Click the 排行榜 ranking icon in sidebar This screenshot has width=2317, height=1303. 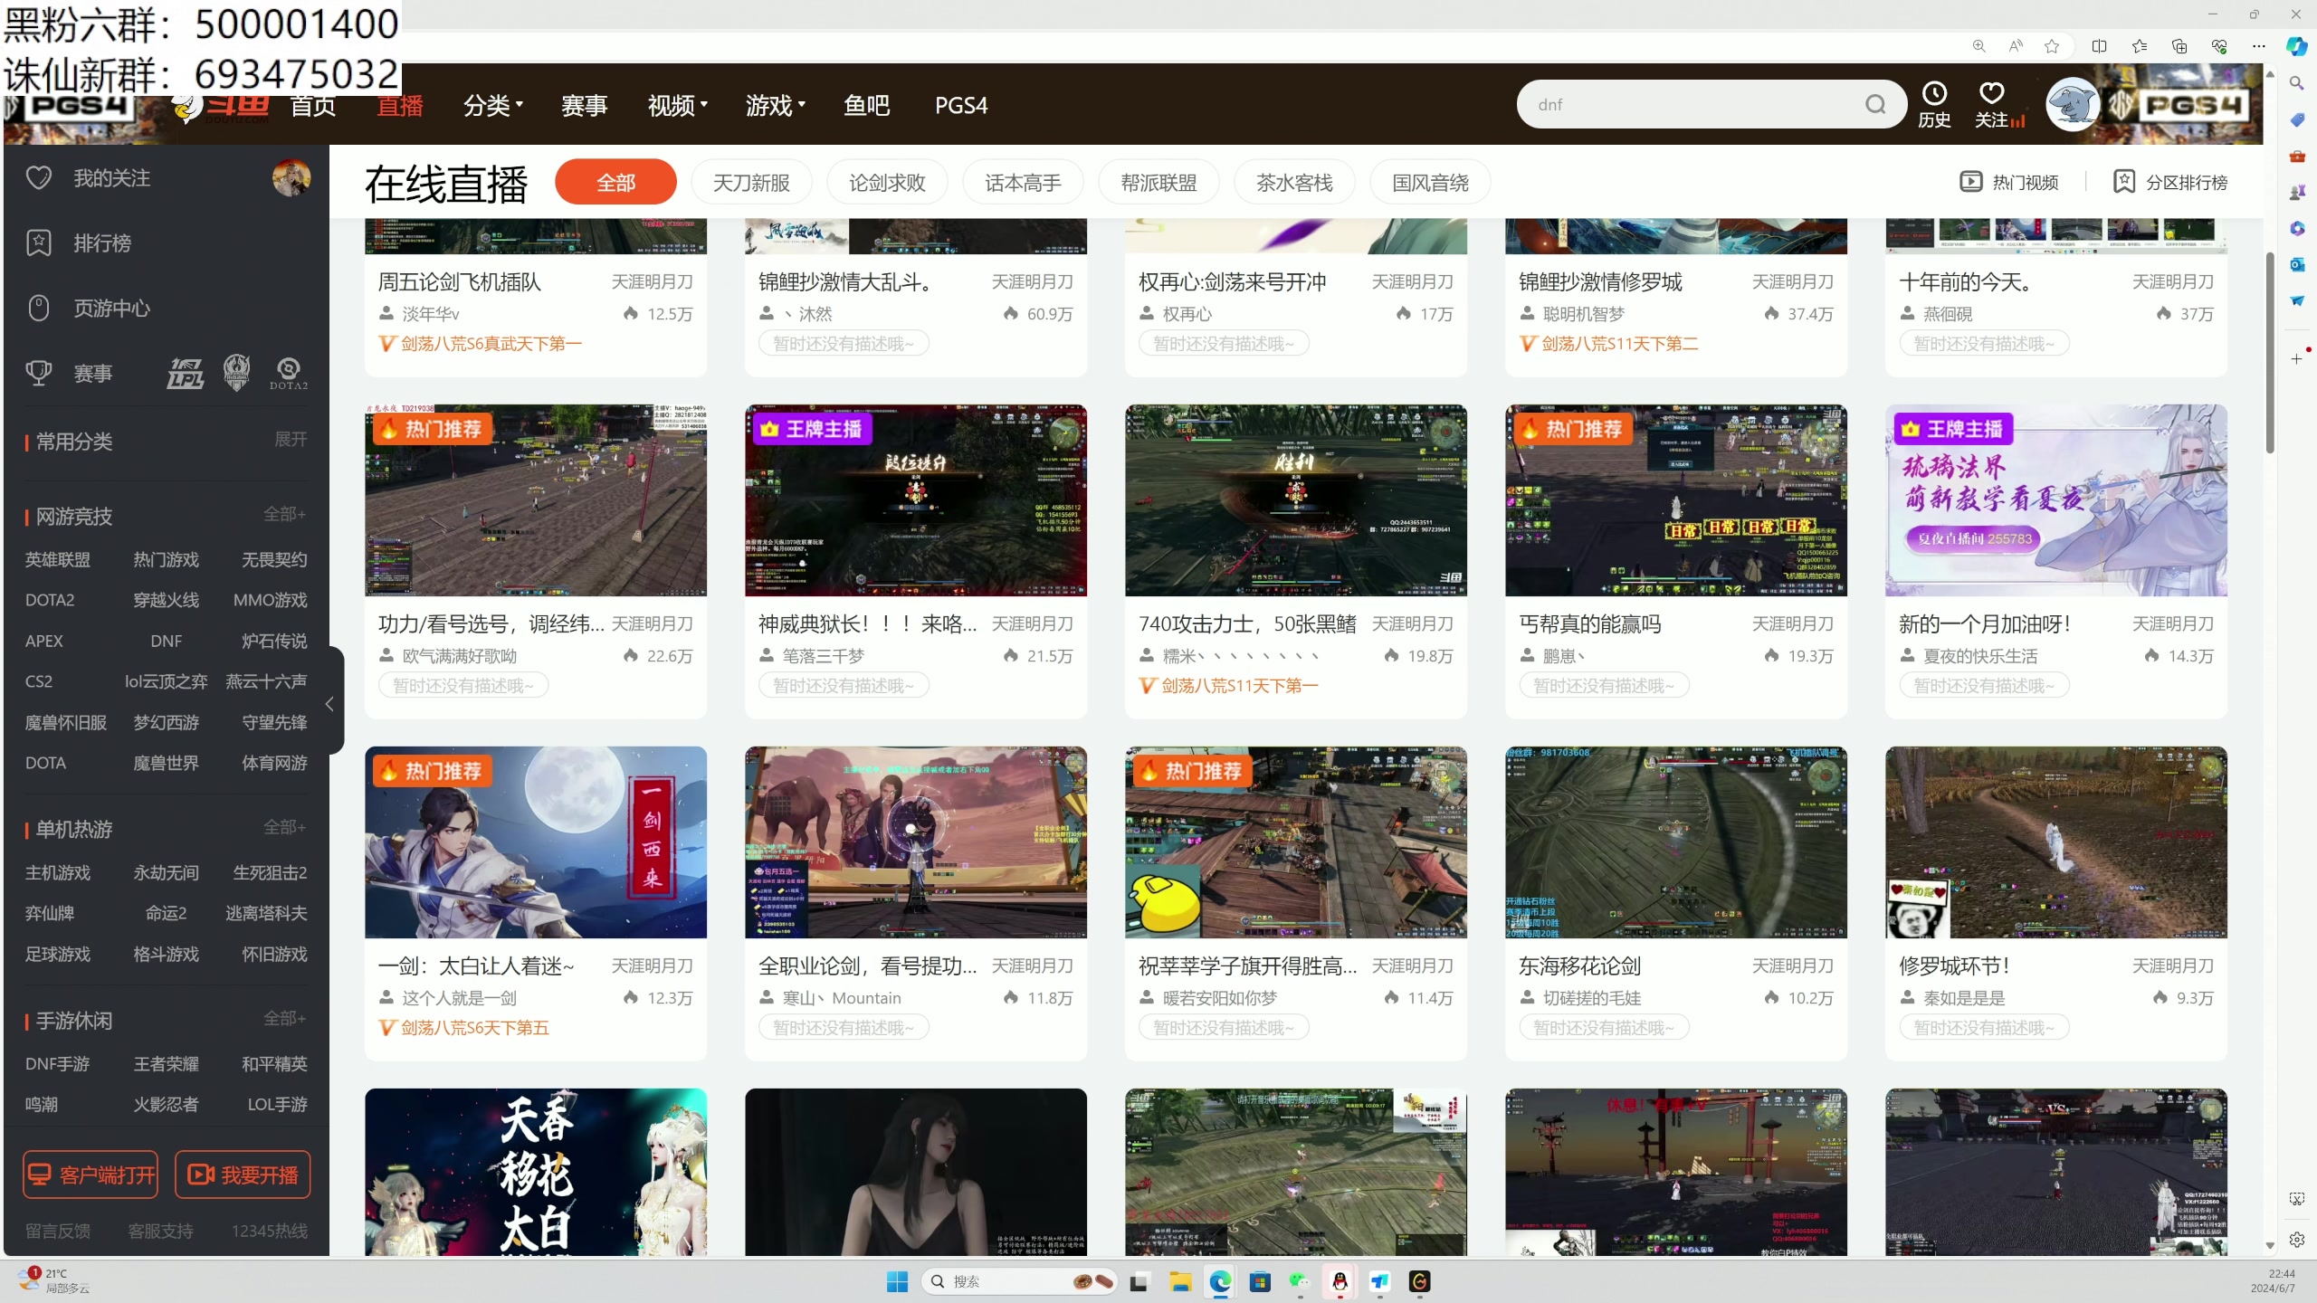point(39,243)
